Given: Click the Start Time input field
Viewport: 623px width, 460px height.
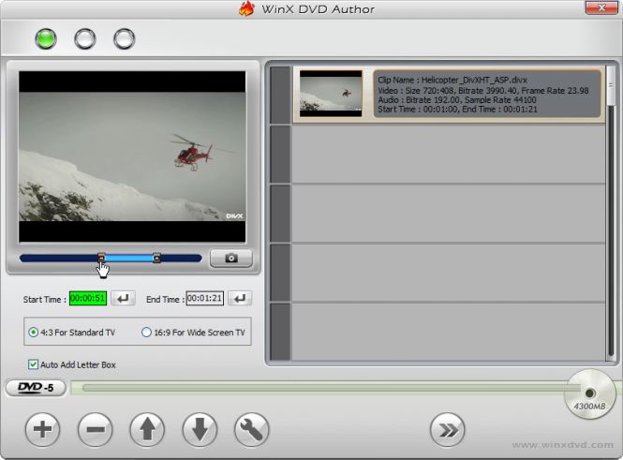Looking at the screenshot, I should click(89, 299).
